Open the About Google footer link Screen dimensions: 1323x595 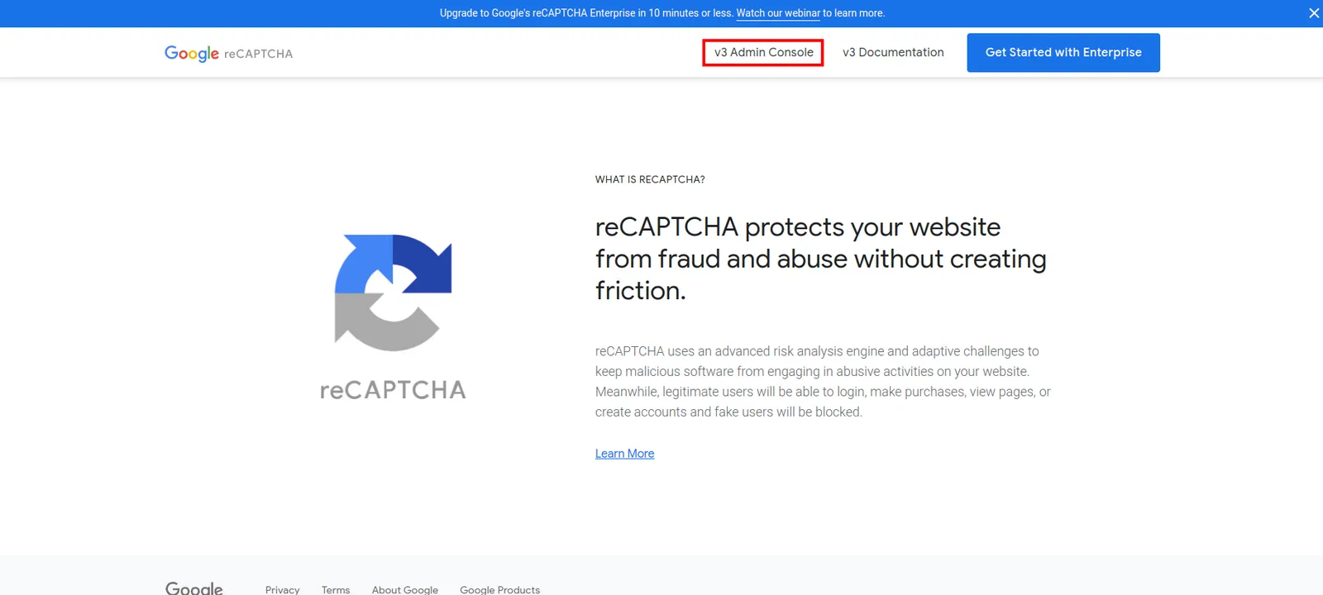405,589
